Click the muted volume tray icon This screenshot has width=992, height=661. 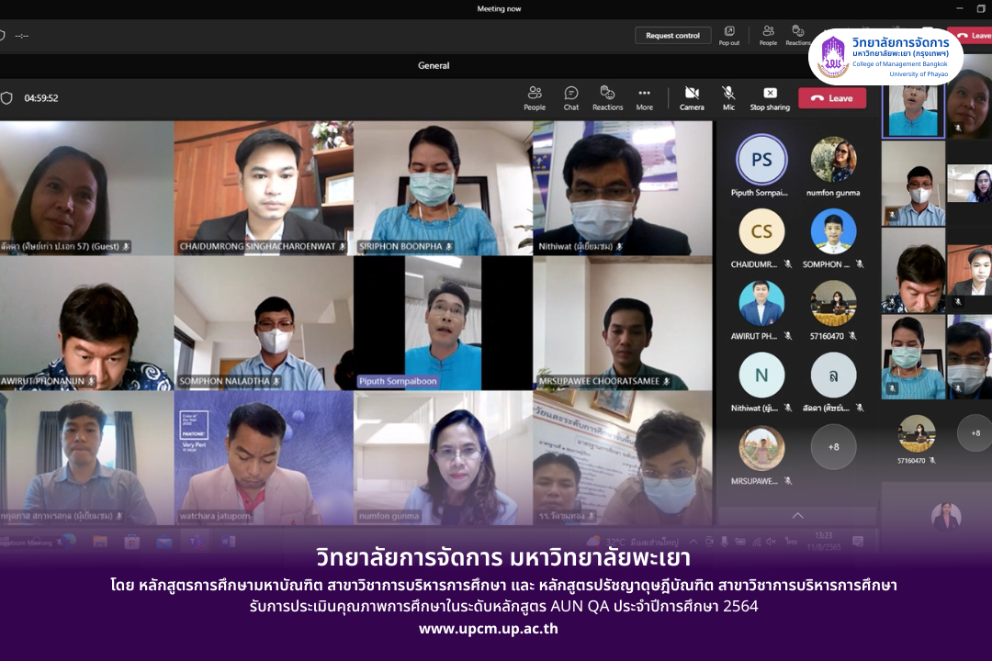[x=771, y=542]
